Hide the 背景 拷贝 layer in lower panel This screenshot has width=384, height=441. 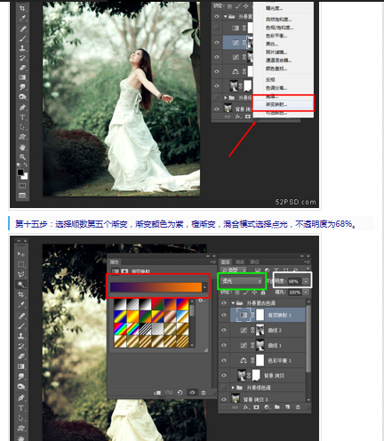coord(224,375)
